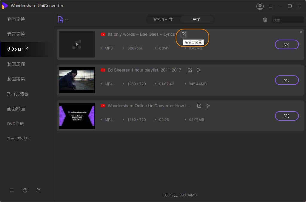Screen dimensions: 306x202
Task: Remove the Bee Gees item with X
Action: coord(301,32)
